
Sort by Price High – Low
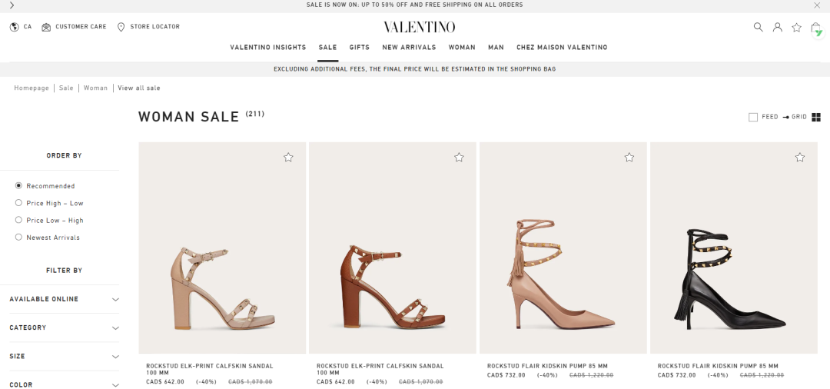coord(18,203)
